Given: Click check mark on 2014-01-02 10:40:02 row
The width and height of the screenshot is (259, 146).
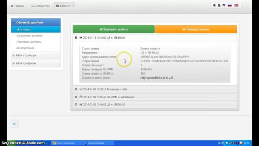Looking at the screenshot, I should coord(81,105).
